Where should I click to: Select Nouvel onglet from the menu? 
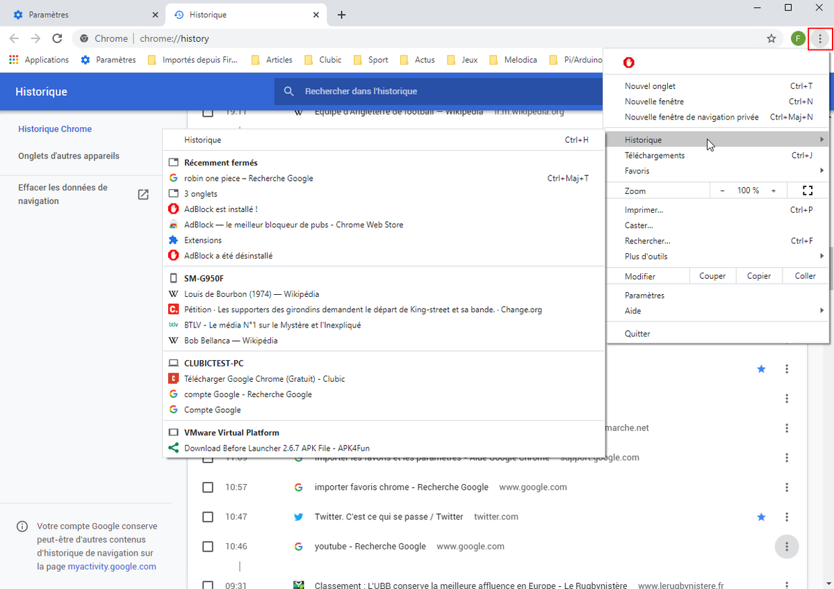717,86
